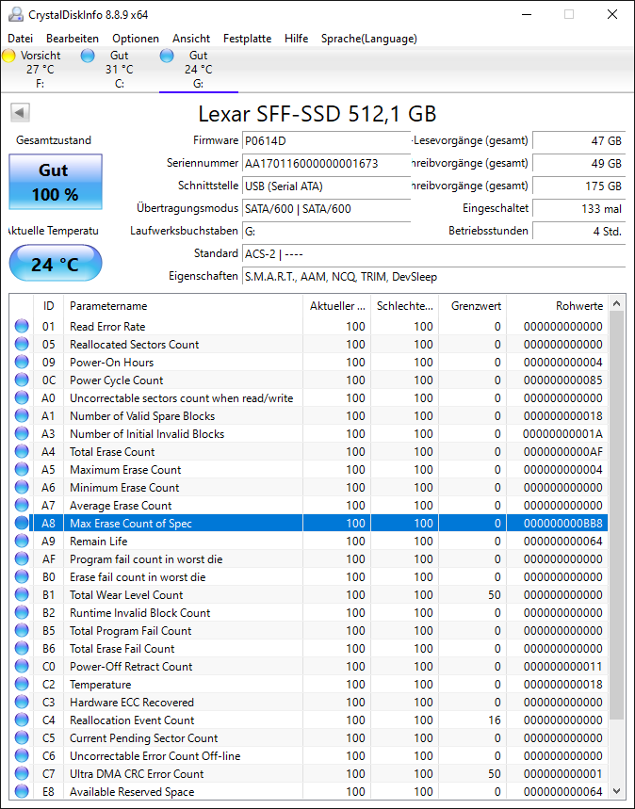
Task: Click scrollbar up arrow in SMART list
Action: point(616,304)
